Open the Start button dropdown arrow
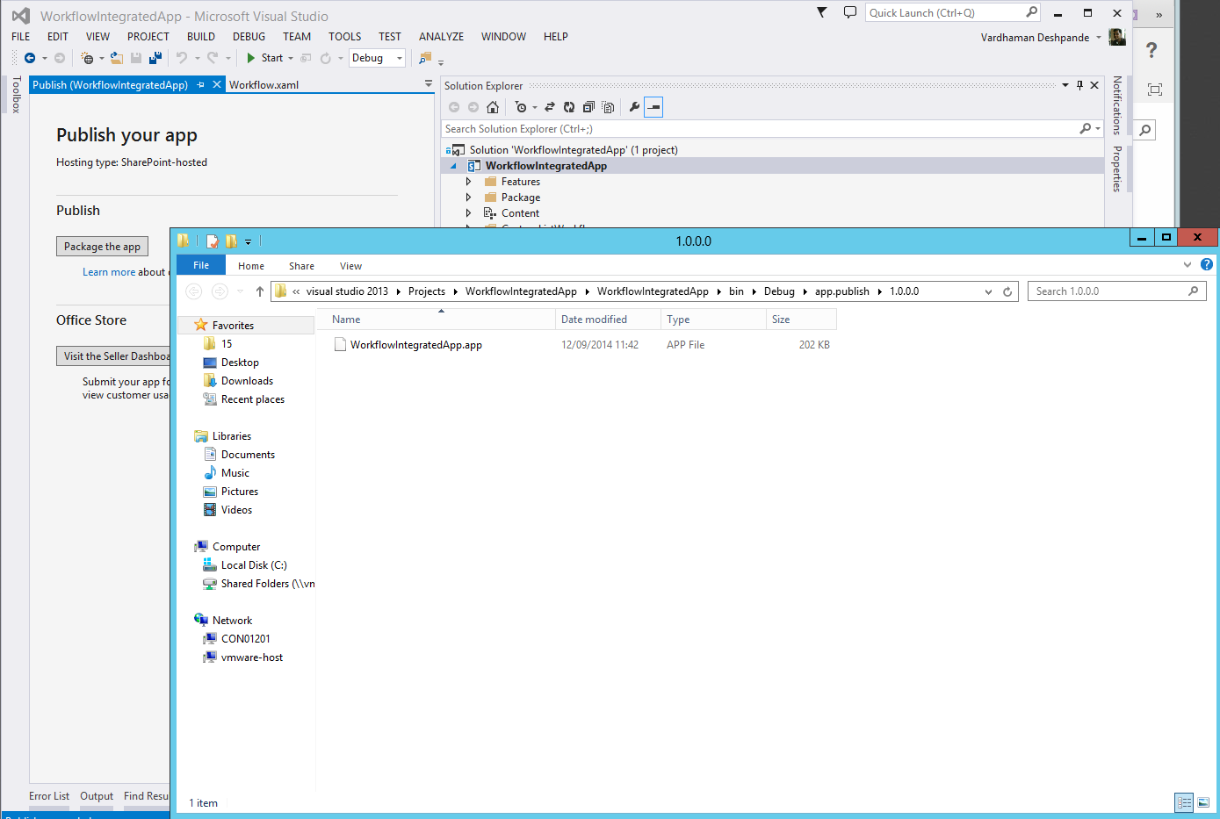Screen dimensions: 1220x819 coord(291,58)
